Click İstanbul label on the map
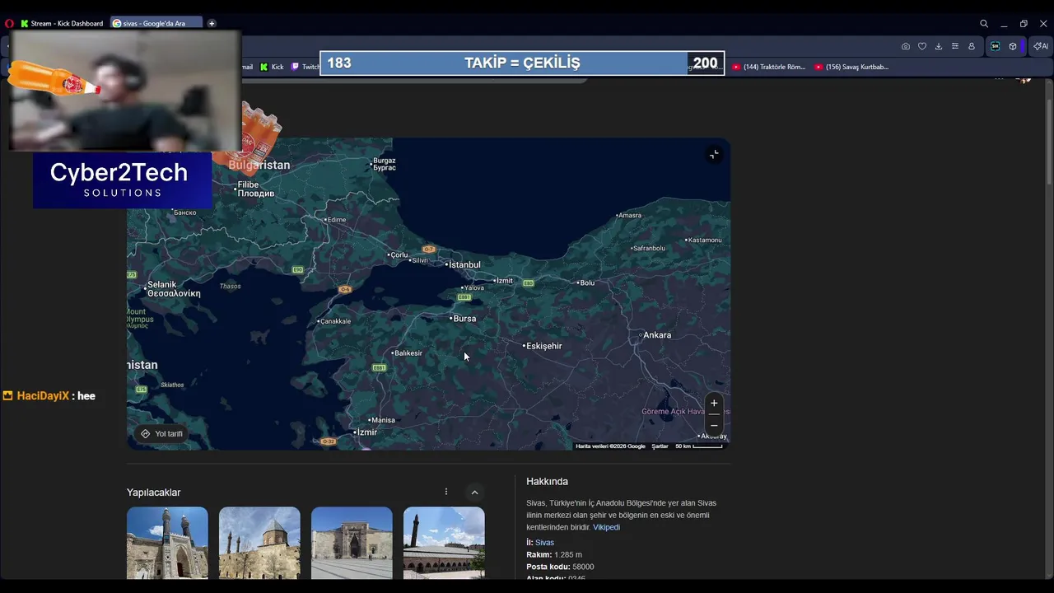Viewport: 1054px width, 593px height. [463, 264]
